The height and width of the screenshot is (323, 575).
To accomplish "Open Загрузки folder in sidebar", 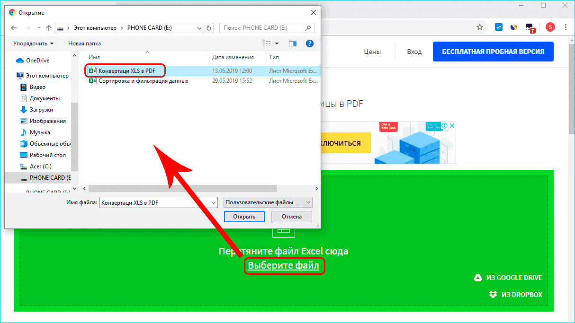I will (x=36, y=110).
